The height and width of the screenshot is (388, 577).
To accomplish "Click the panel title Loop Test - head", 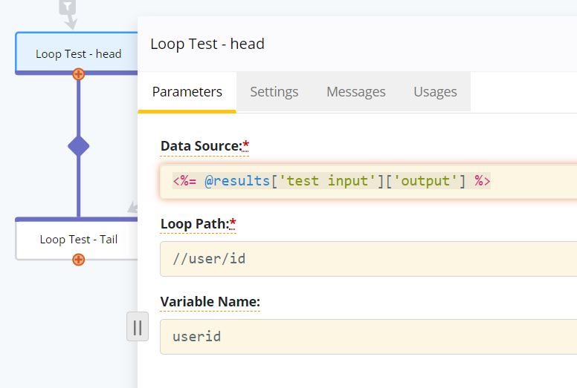I will [207, 44].
